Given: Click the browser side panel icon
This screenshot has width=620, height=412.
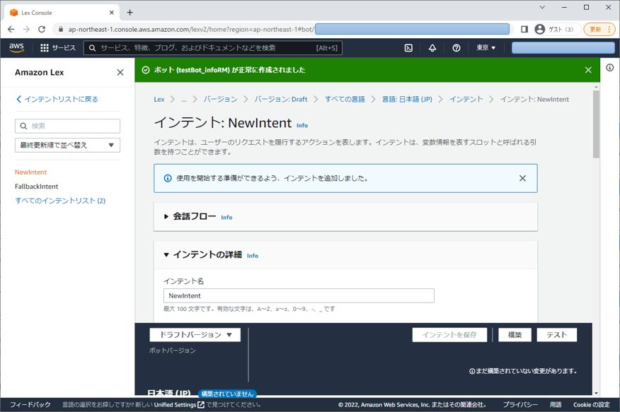Looking at the screenshot, I should point(524,29).
